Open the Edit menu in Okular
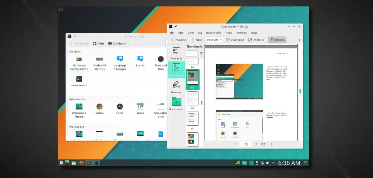 [181, 33]
